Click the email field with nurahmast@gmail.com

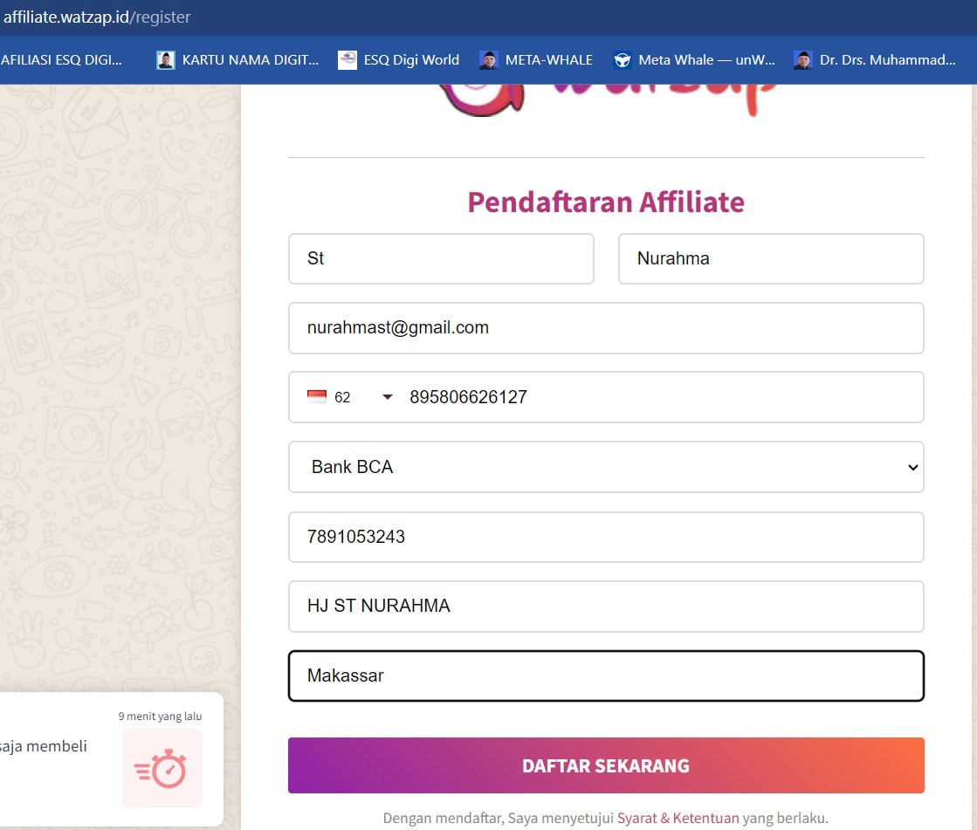coord(606,327)
